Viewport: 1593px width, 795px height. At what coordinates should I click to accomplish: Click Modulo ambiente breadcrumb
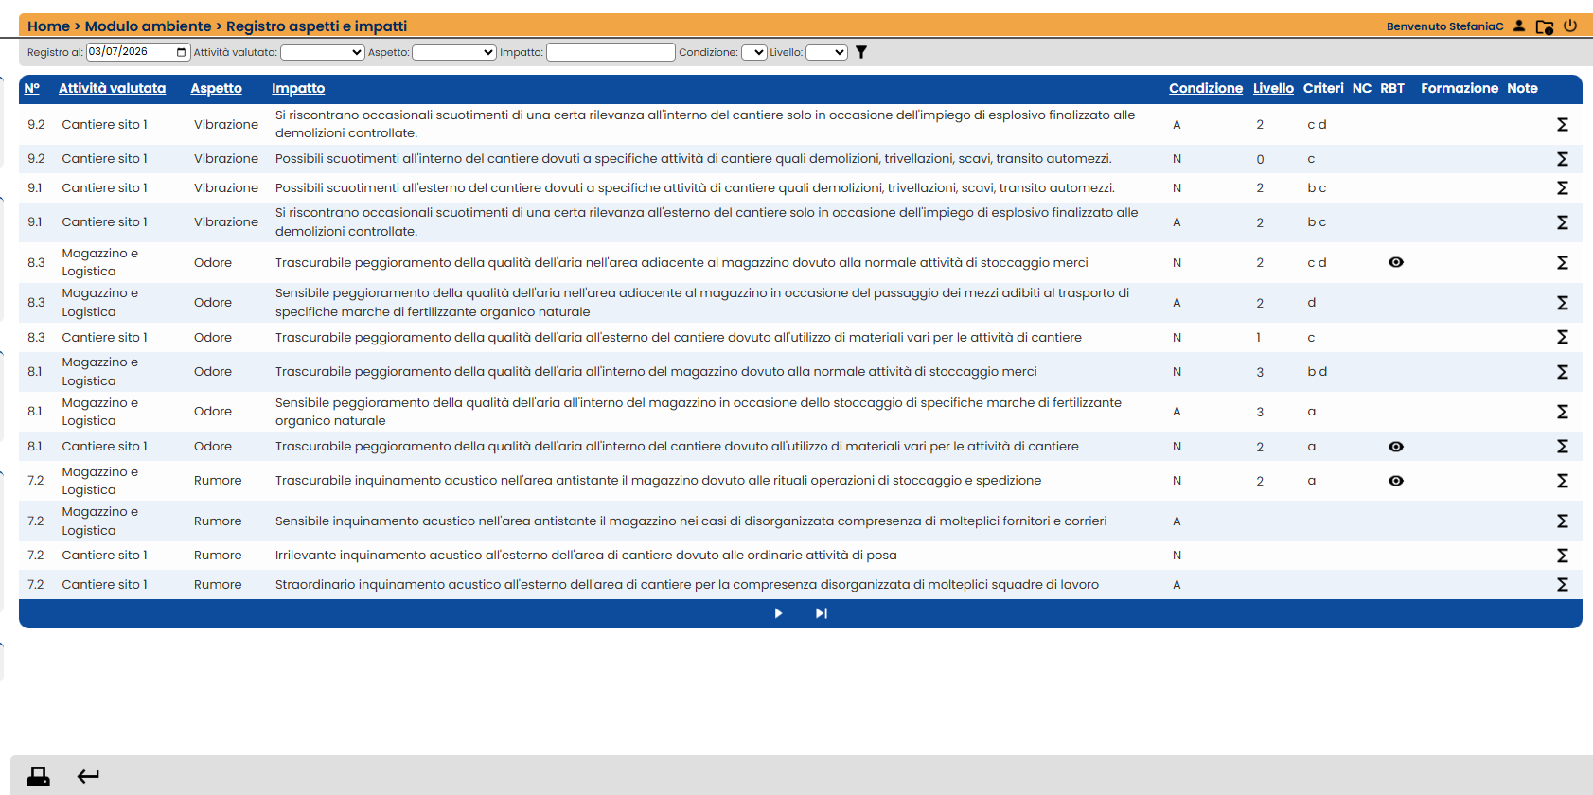(149, 26)
